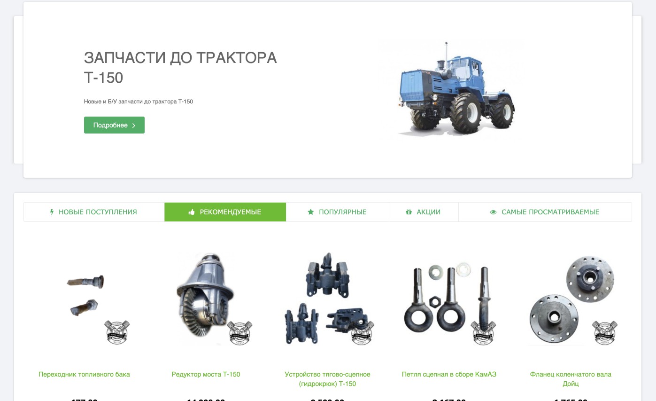Click the blue T-150 tractor banner image
The height and width of the screenshot is (401, 656).
(453, 88)
